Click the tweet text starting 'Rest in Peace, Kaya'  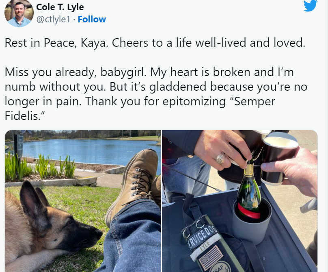point(155,43)
